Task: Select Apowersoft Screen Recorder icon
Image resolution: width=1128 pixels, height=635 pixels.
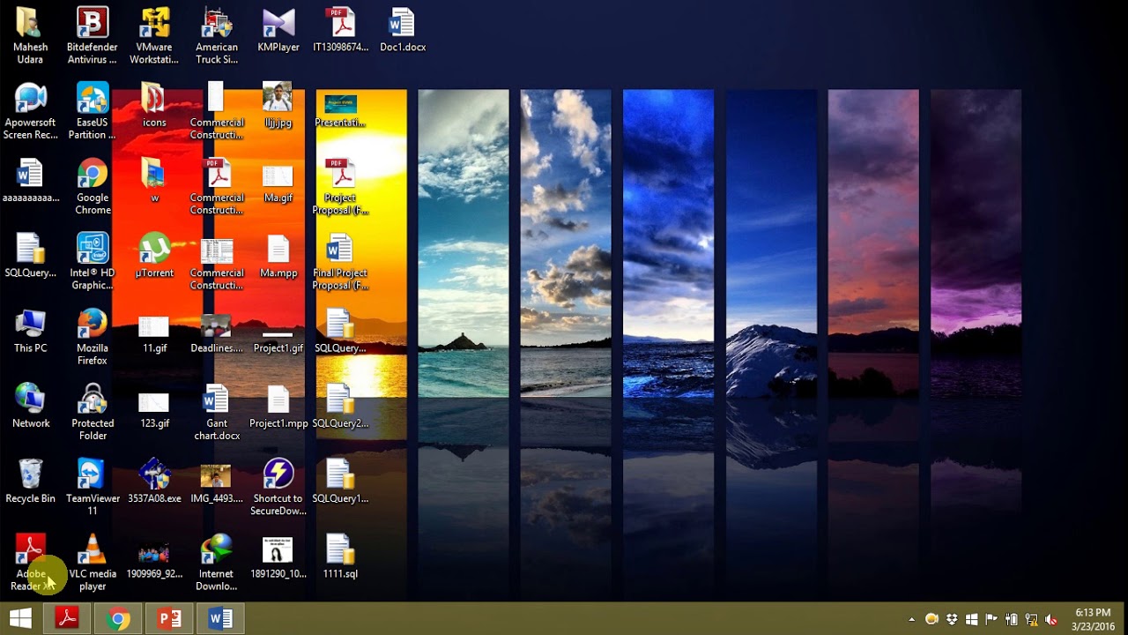Action: pyautogui.click(x=30, y=111)
